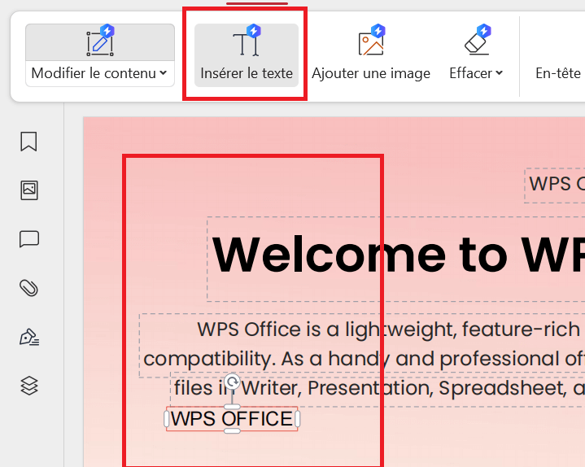Open the bookmarks sidebar panel

[x=28, y=142]
